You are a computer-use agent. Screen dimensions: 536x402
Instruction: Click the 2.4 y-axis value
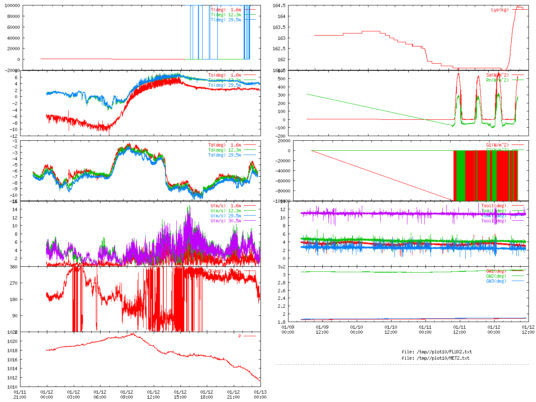coord(282,299)
